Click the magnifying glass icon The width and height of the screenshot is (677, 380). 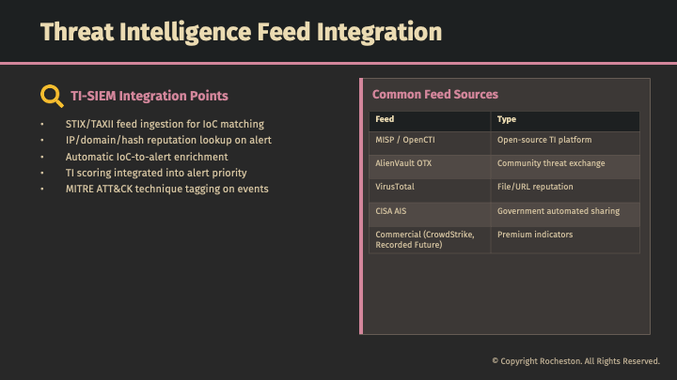point(52,96)
